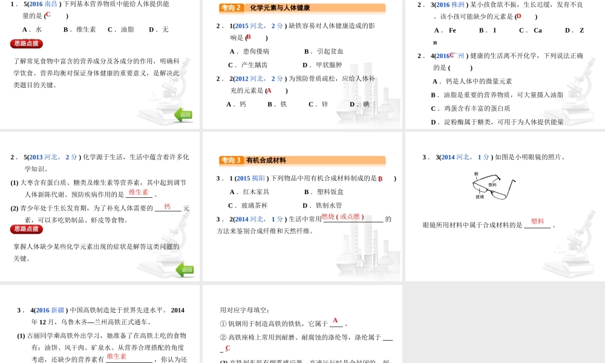Image resolution: width=605 pixels, height=363 pixels.
Task: Select option C 锌 in question 2.2
Action: tap(318, 104)
